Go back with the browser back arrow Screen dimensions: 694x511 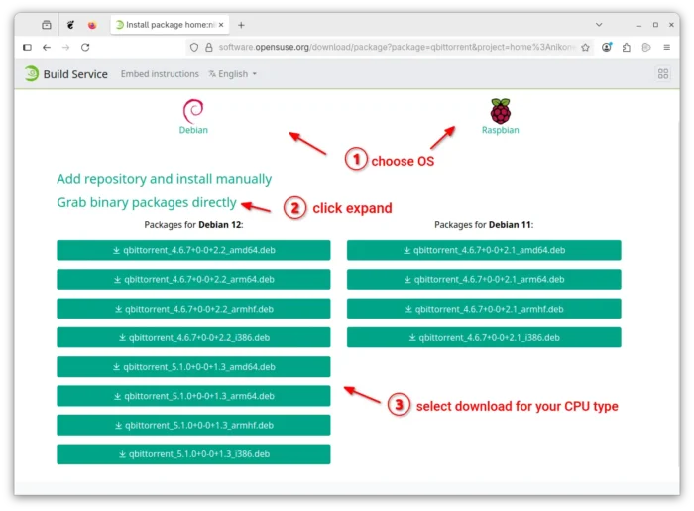click(x=47, y=47)
